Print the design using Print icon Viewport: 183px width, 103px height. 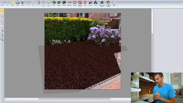click(x=23, y=3)
